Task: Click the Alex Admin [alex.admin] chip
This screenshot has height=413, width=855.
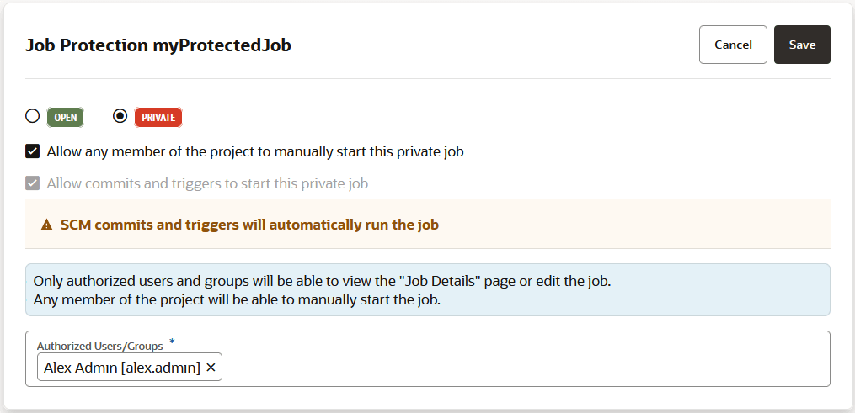Action: [x=122, y=368]
